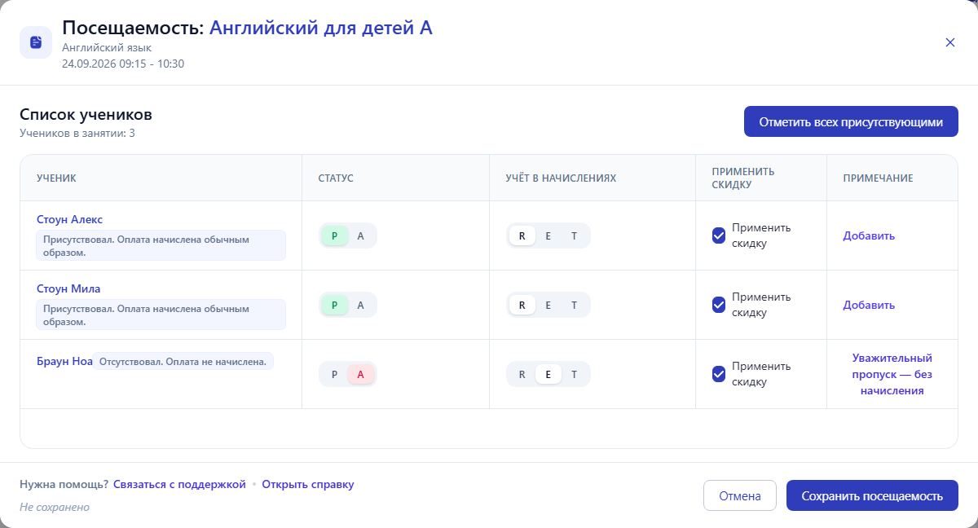This screenshot has height=528, width=978.
Task: Cancel with the Отмена button
Action: click(740, 495)
